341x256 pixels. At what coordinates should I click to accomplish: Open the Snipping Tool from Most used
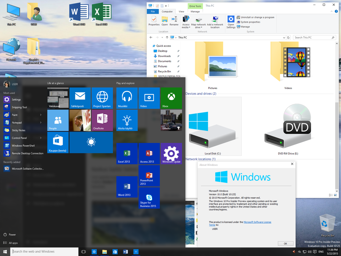click(19, 107)
